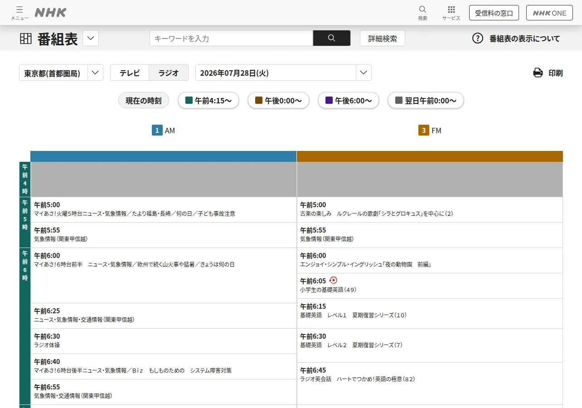Click the 受信料の窓口 button

coord(494,13)
